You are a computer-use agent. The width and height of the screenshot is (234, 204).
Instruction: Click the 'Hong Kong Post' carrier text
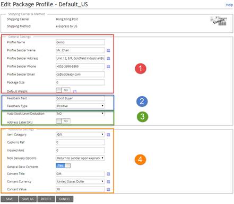click(x=67, y=19)
